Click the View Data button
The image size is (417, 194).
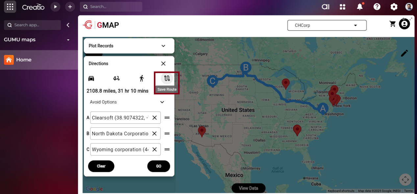point(248,188)
